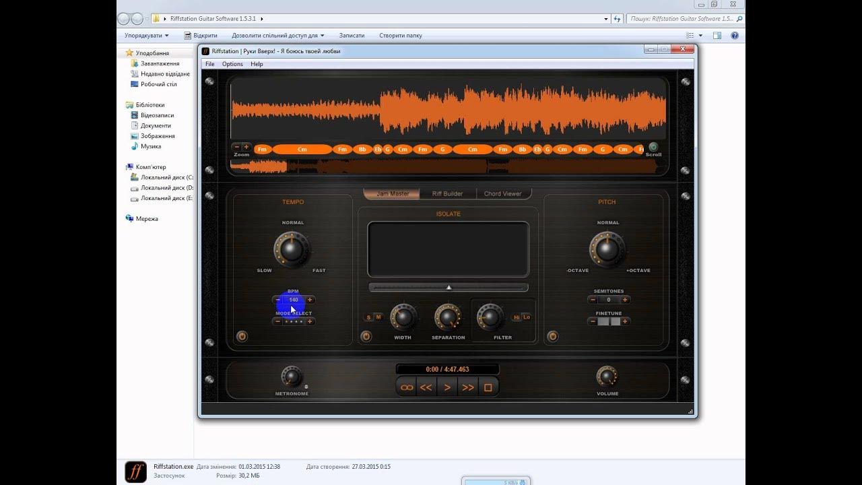Viewport: 862px width, 485px height.
Task: Click the Explorer back navigation button
Action: pyautogui.click(x=124, y=19)
